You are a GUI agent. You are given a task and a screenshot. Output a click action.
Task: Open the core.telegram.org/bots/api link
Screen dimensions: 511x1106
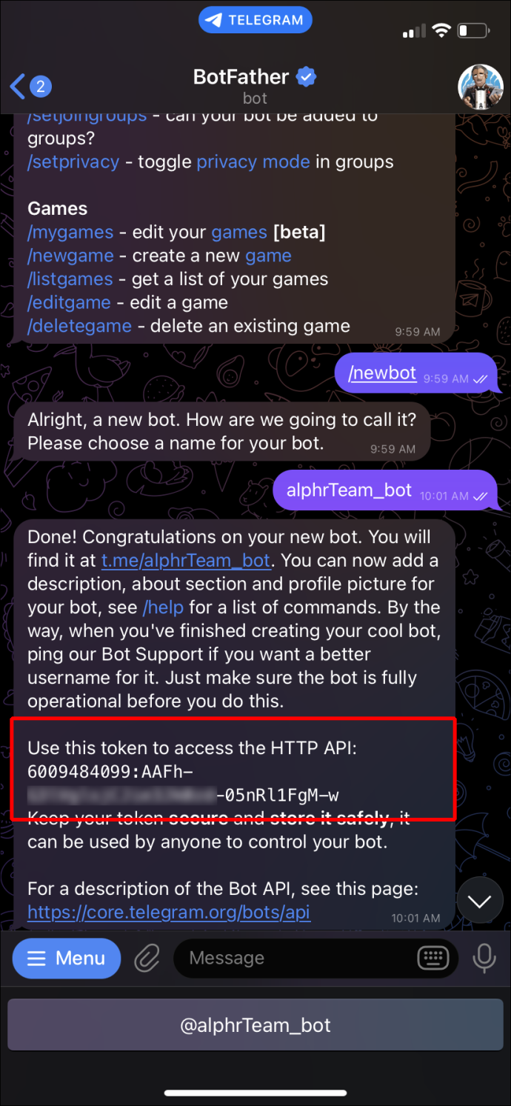(x=169, y=911)
